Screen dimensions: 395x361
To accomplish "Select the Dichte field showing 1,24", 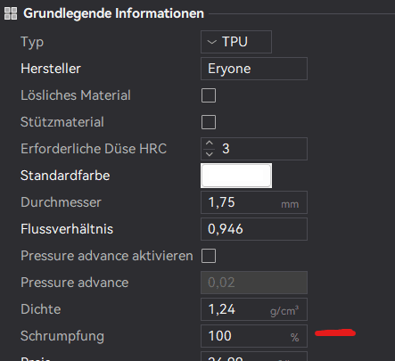I will (254, 309).
